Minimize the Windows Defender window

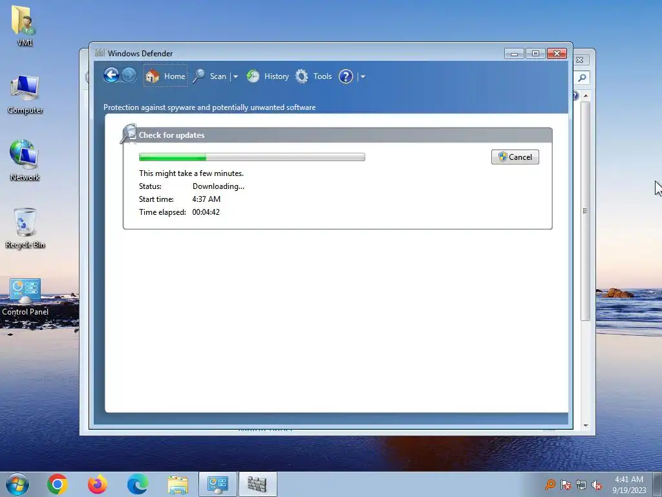coord(514,54)
